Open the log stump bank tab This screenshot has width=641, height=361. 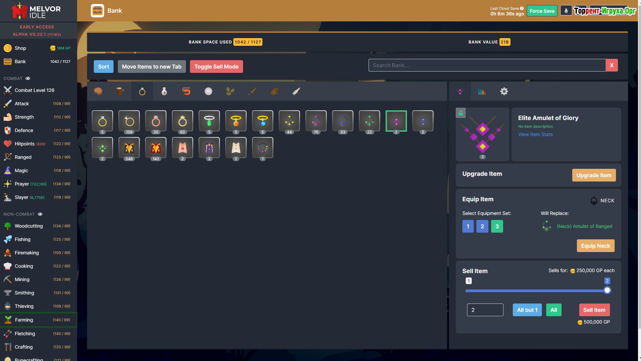point(120,91)
